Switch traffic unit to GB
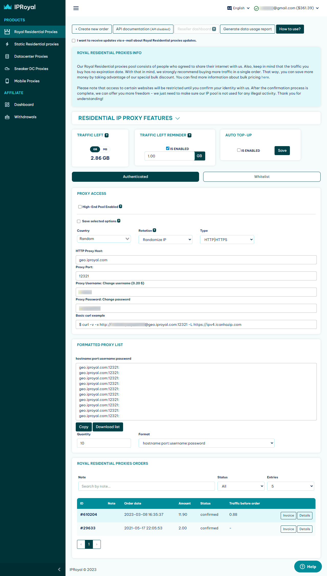This screenshot has width=327, height=576. [95, 149]
